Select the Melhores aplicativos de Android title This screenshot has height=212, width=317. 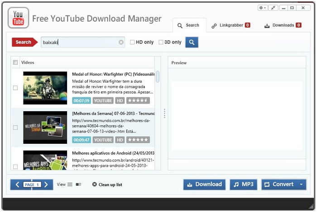point(113,153)
